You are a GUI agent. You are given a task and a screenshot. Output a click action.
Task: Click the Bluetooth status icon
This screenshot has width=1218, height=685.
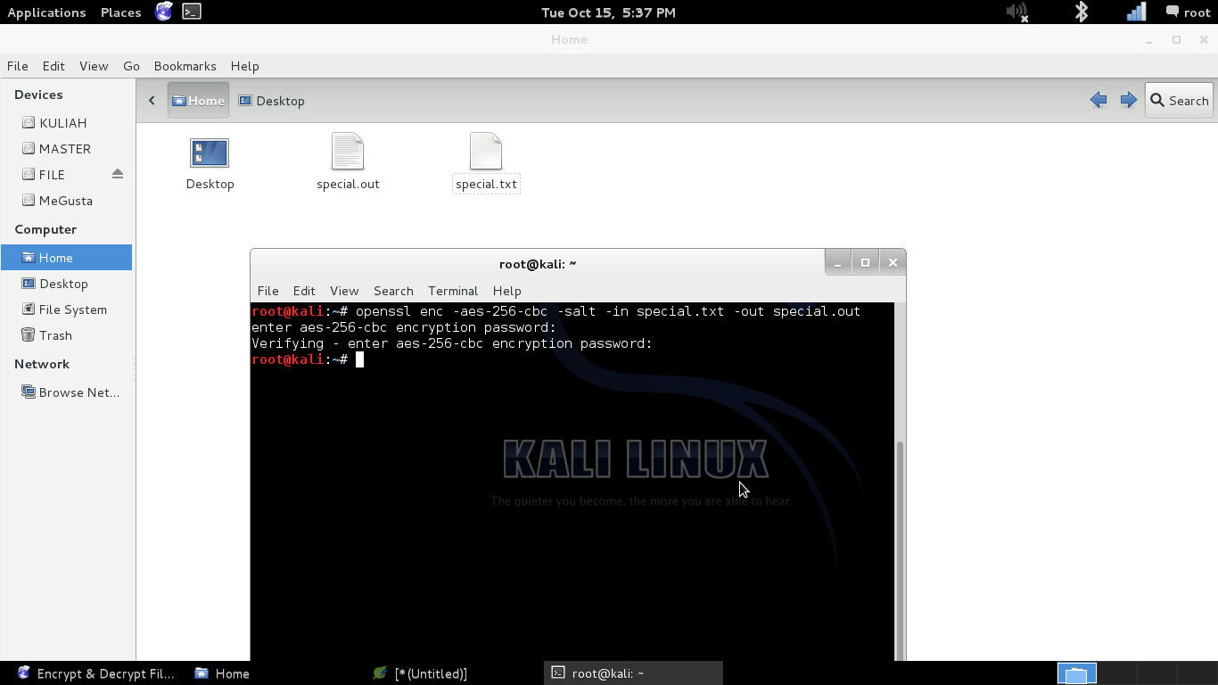point(1081,12)
